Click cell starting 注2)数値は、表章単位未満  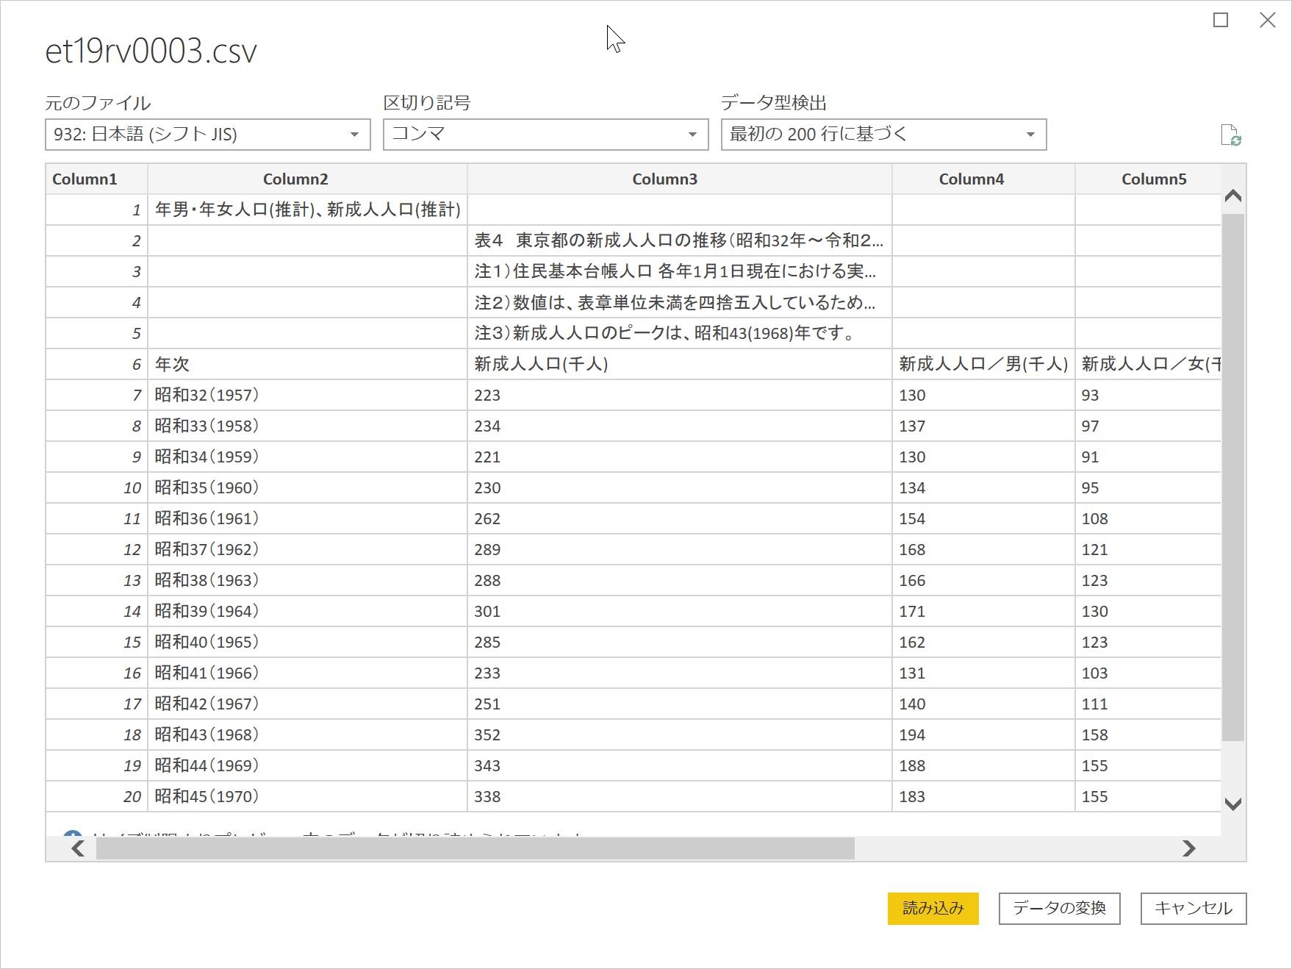(680, 303)
